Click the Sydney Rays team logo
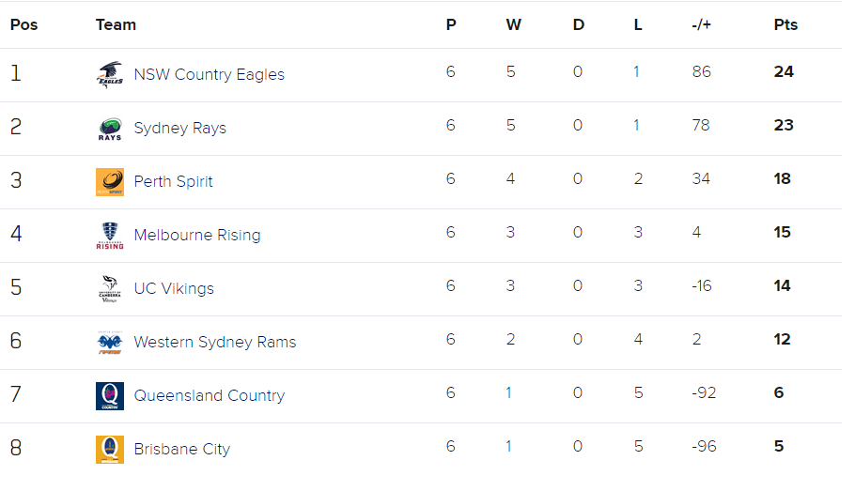This screenshot has height=491, width=855. point(110,128)
